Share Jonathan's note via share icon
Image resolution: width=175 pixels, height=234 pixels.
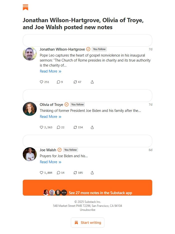(x=92, y=82)
